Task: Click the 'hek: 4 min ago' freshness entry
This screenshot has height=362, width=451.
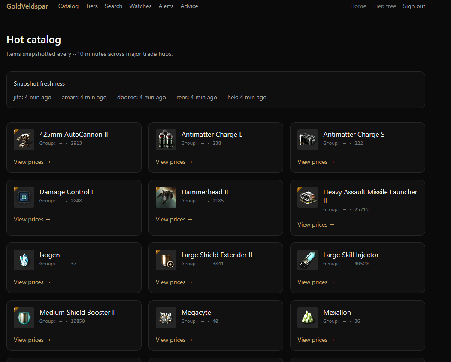Action: [247, 98]
